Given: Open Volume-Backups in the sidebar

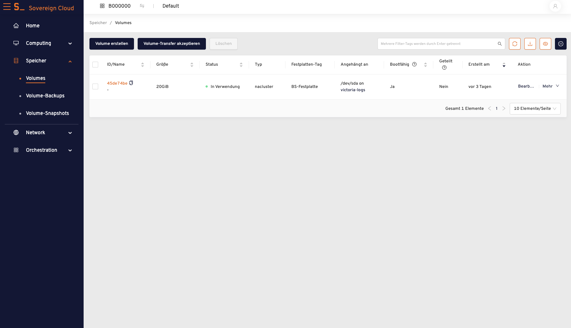Looking at the screenshot, I should point(45,96).
